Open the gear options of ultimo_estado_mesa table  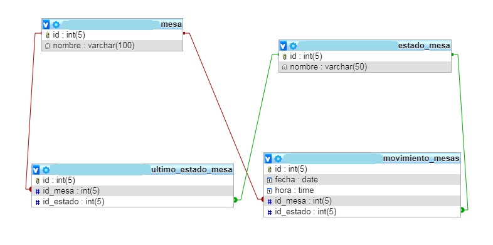[x=46, y=170]
